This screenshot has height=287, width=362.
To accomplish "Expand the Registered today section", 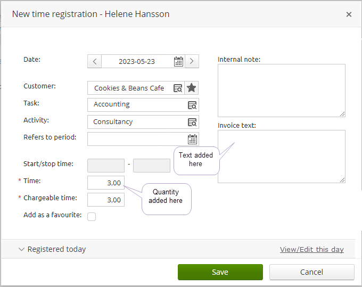I will [x=52, y=249].
